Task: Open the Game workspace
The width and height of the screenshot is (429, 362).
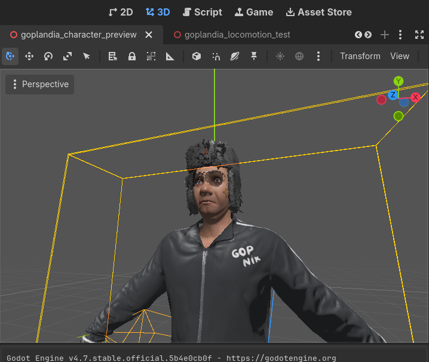Action: tap(254, 12)
